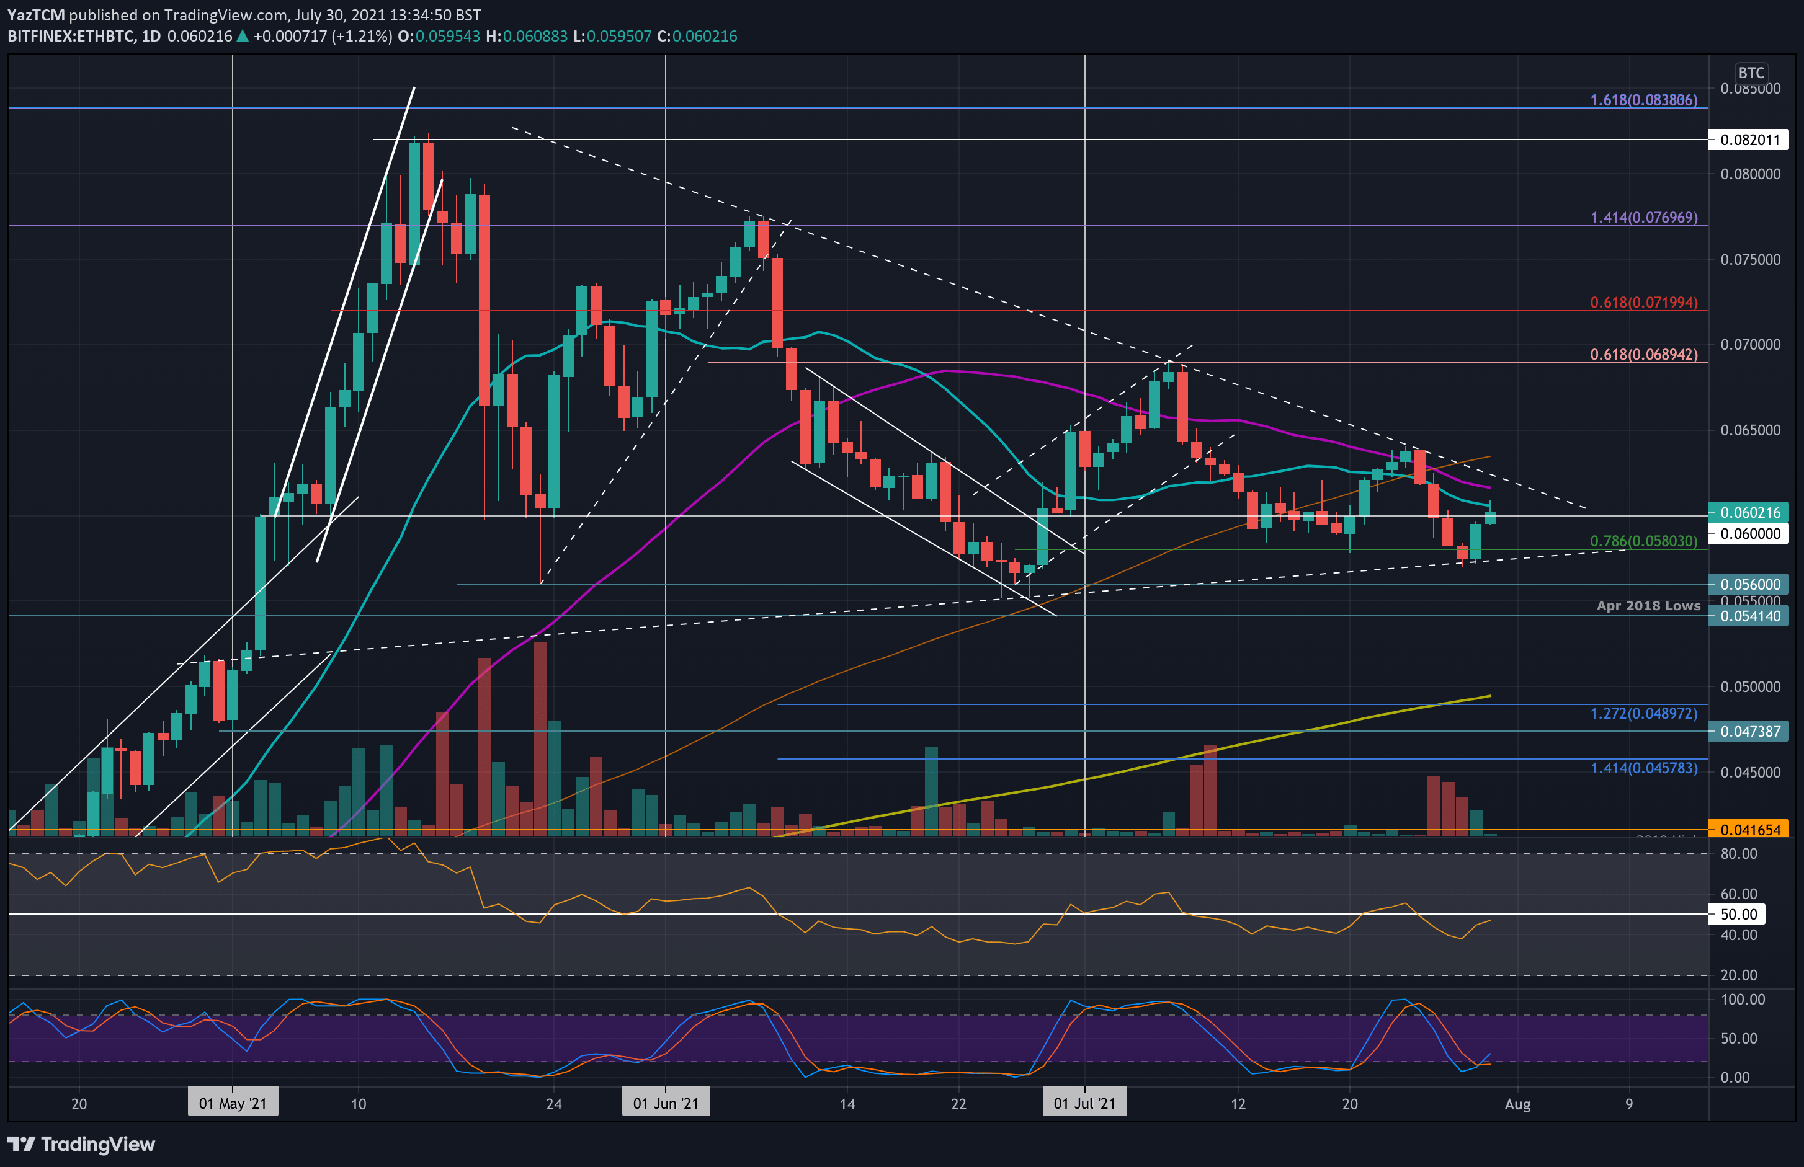
Task: Click the '14' date label on time axis
Action: click(847, 1104)
